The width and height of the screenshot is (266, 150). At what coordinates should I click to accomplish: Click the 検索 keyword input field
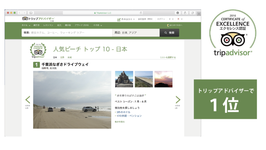click(x=67, y=33)
